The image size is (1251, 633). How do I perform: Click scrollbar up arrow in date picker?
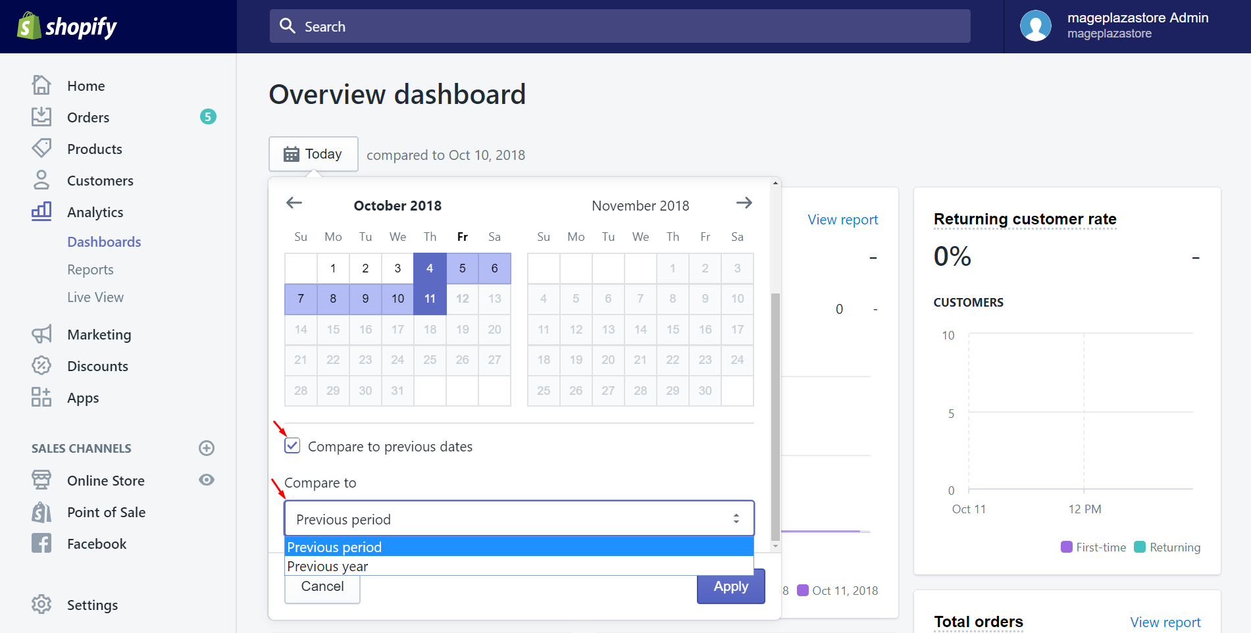(x=775, y=183)
